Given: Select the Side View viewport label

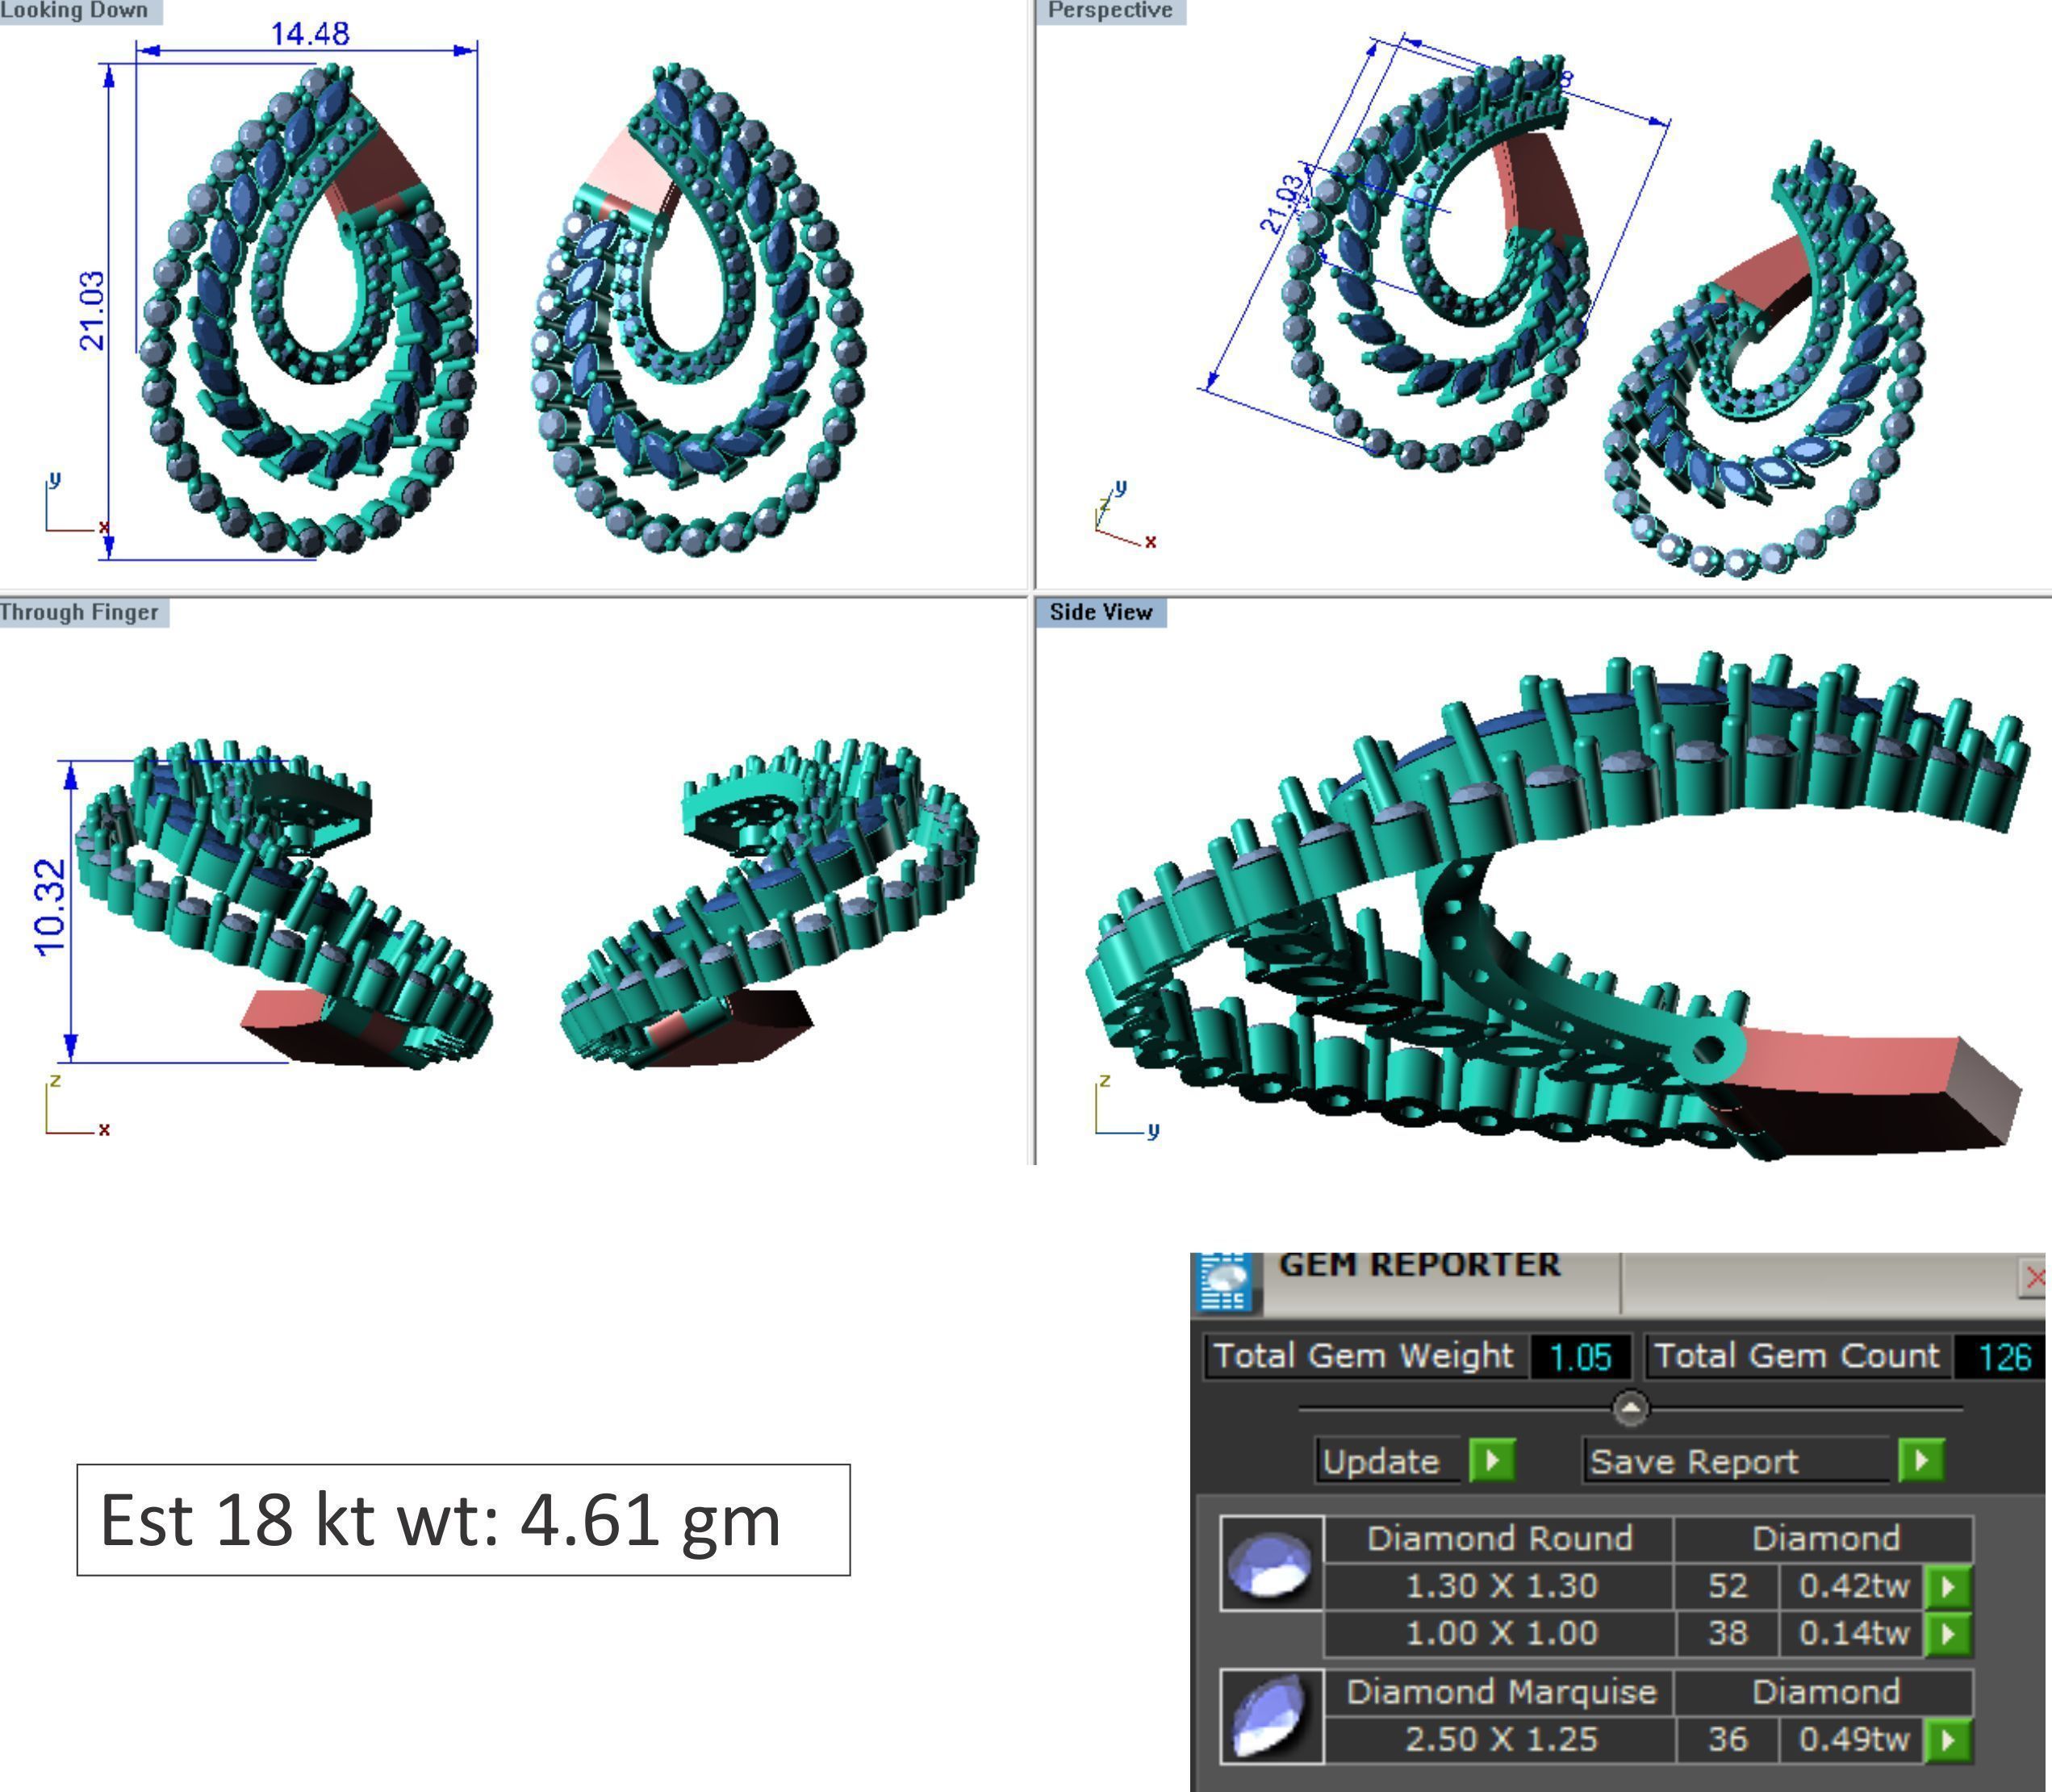Looking at the screenshot, I should click(x=1100, y=612).
